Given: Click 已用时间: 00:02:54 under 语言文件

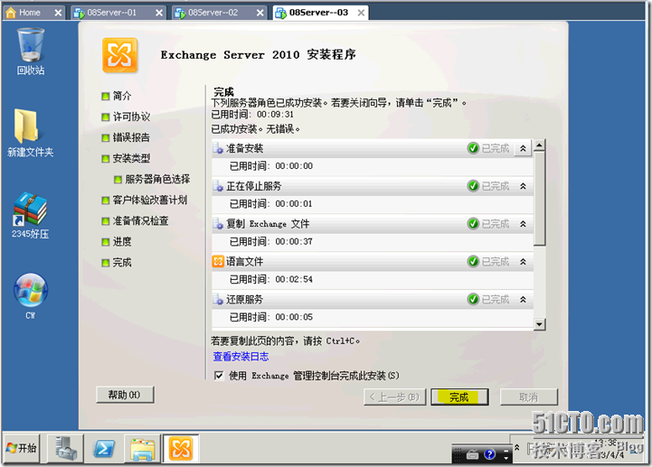Looking at the screenshot, I should (x=271, y=279).
